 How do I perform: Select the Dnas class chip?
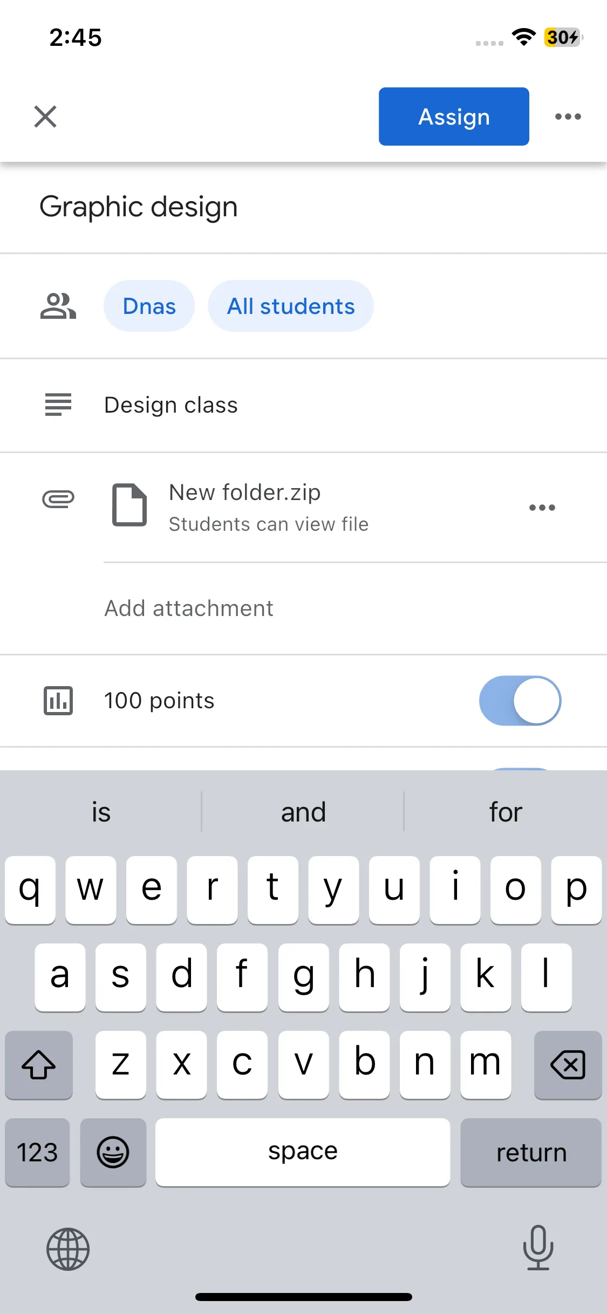(149, 306)
